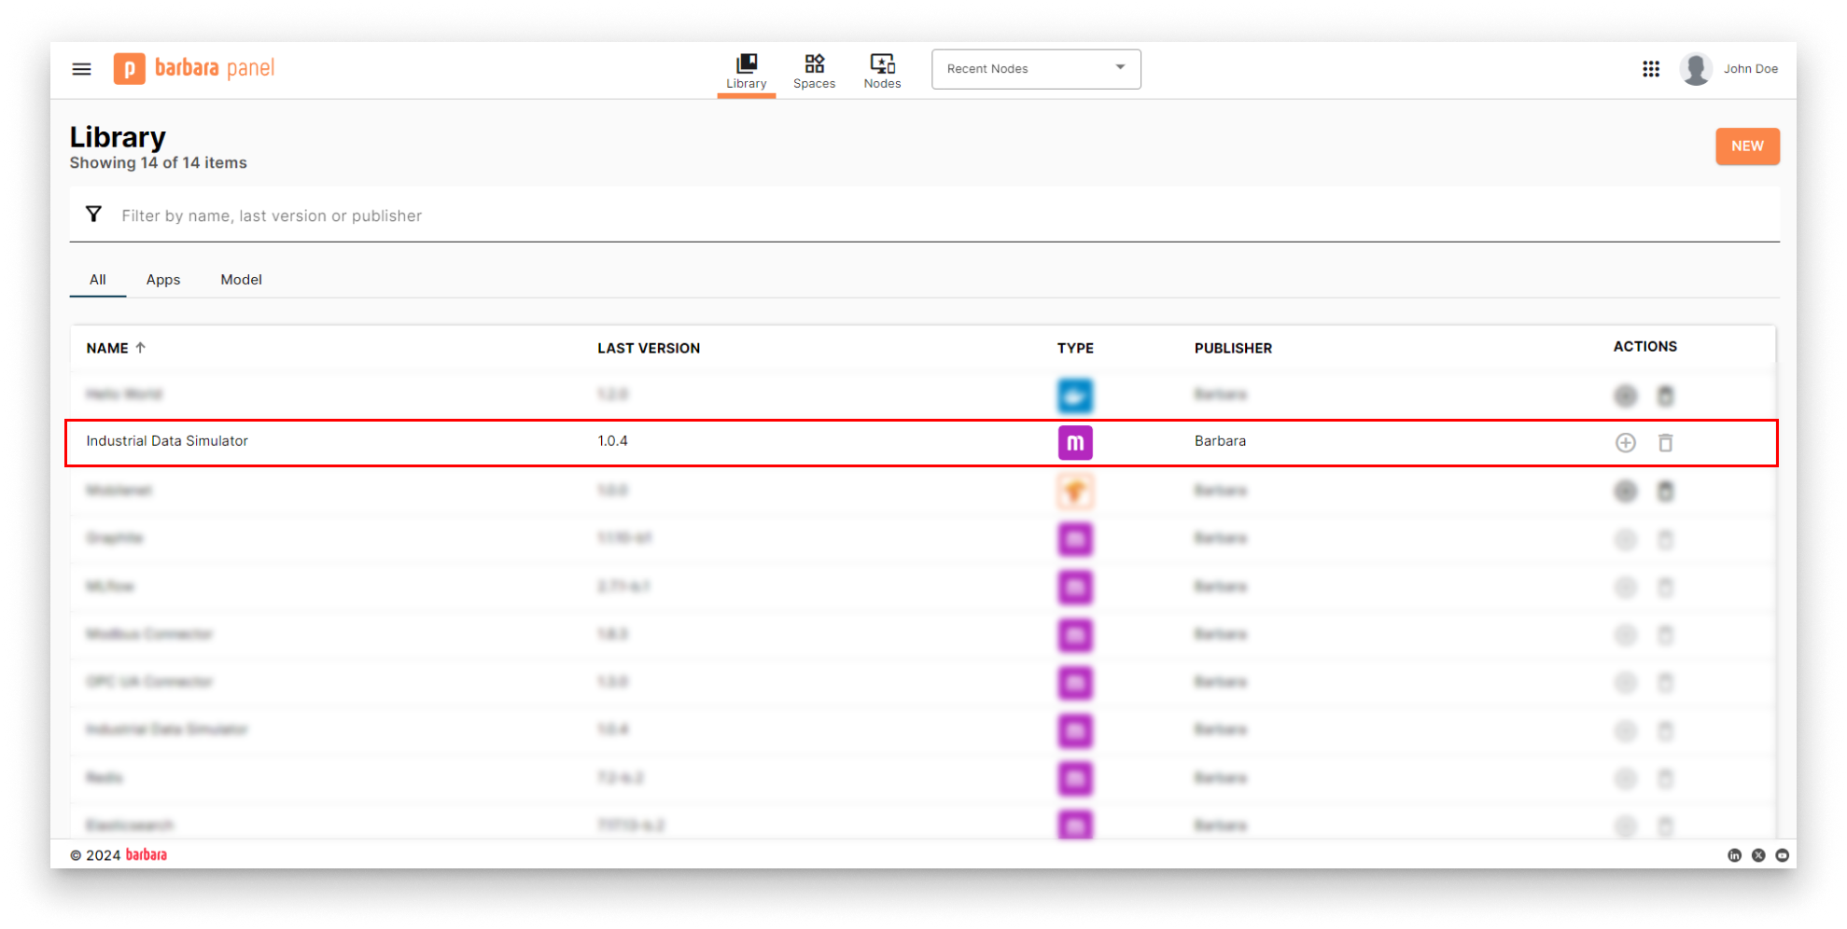Open the X social footer icon

[1758, 855]
